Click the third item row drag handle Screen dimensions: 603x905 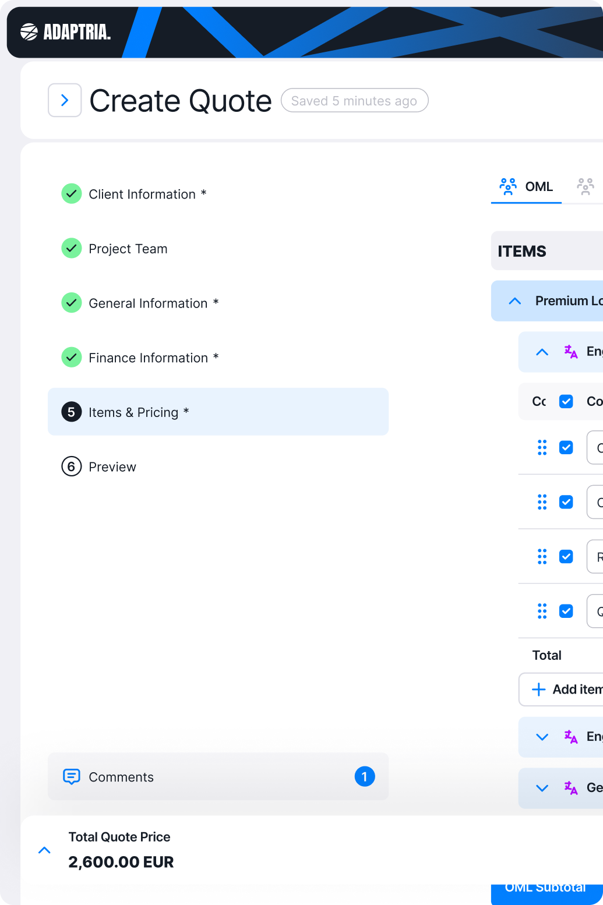click(542, 557)
